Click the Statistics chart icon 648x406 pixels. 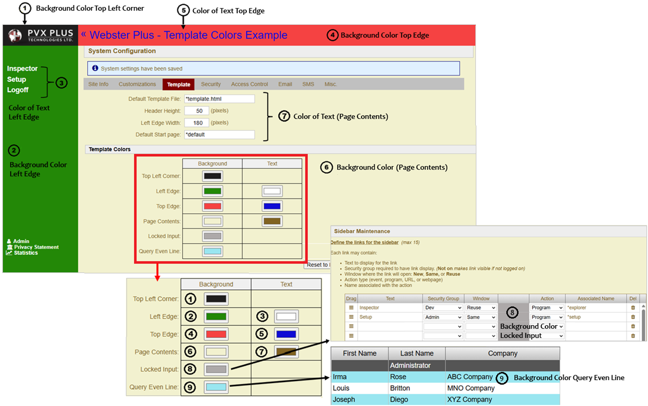(x=9, y=253)
